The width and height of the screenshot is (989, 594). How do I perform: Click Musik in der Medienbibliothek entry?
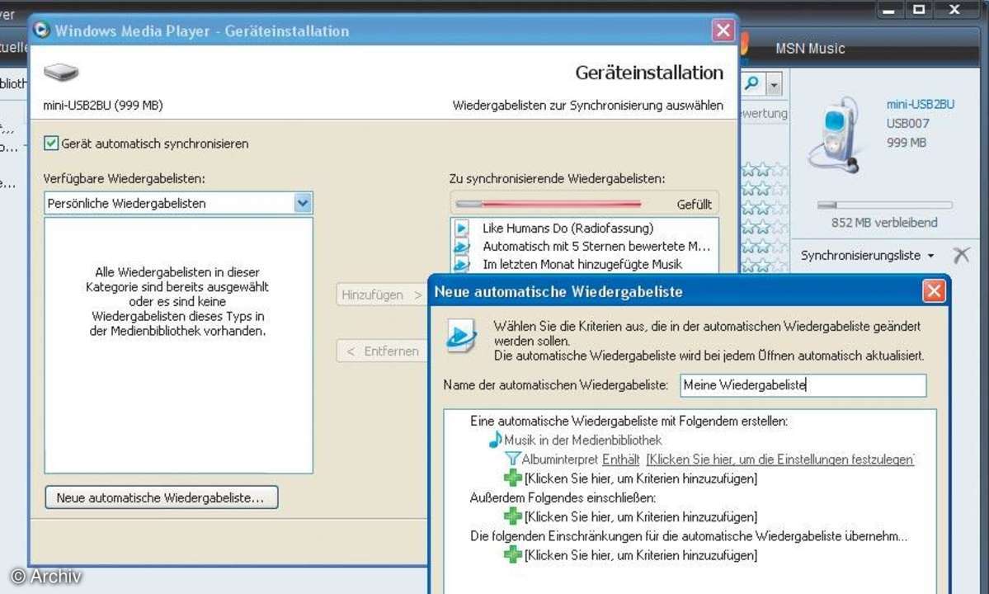tap(583, 441)
